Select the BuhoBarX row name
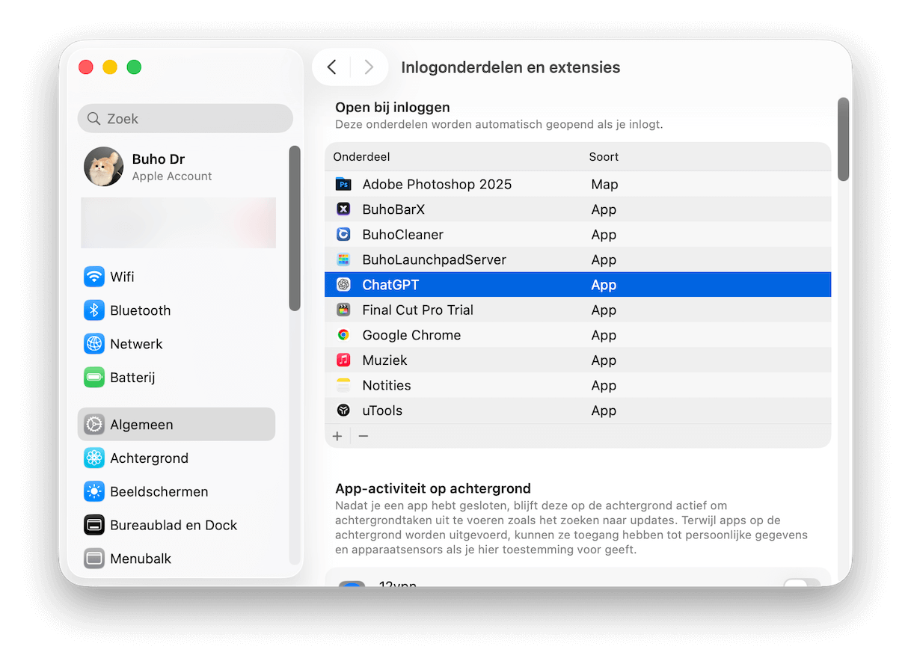 393,209
